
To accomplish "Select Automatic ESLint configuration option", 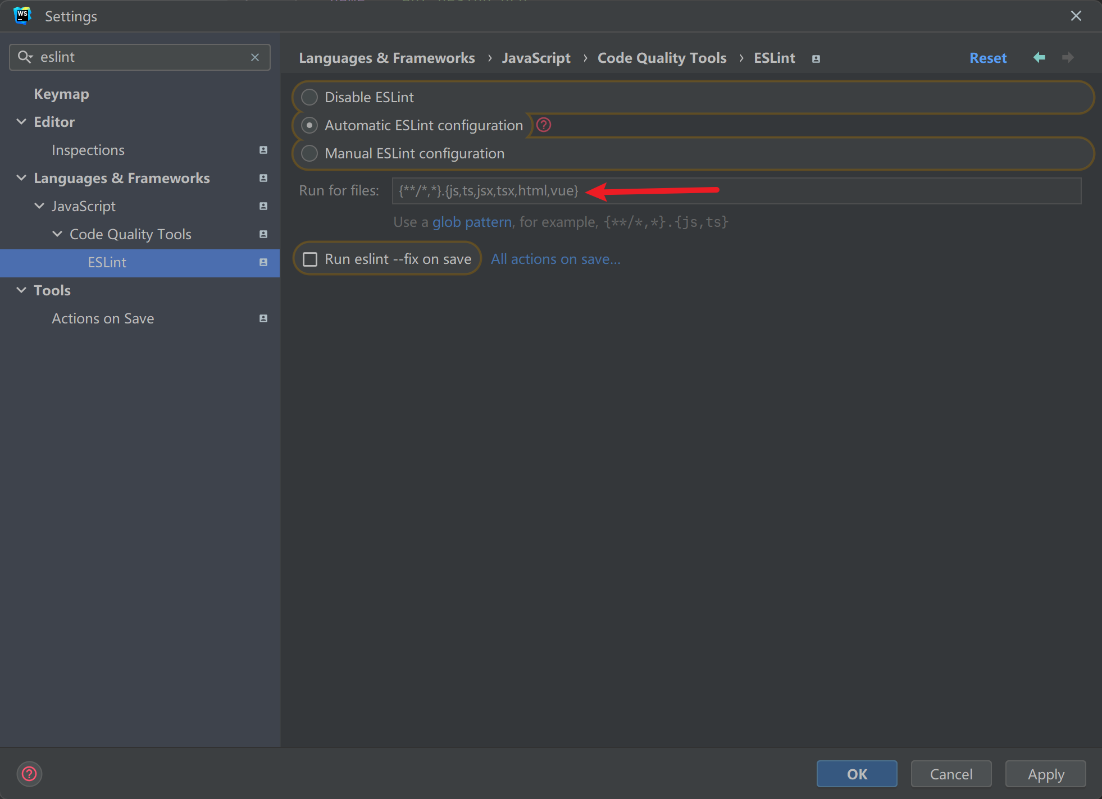I will point(309,125).
